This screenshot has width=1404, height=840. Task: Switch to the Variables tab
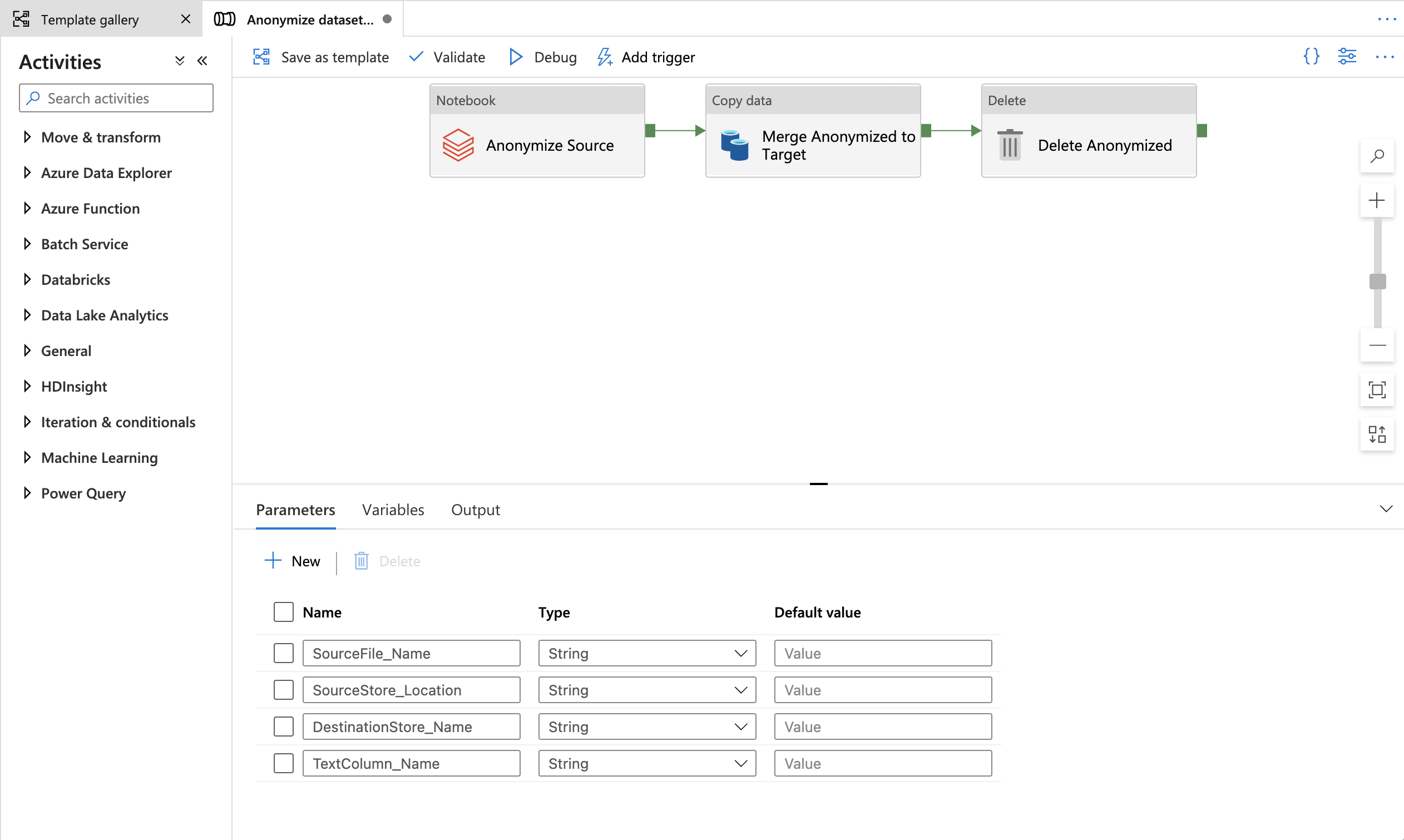pos(393,510)
